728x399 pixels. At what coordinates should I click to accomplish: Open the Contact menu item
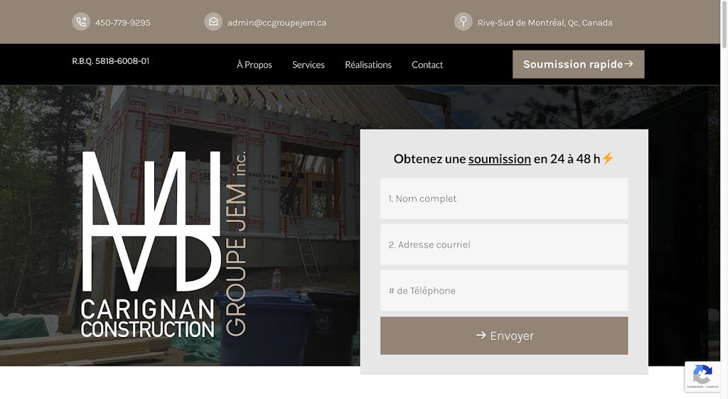[427, 65]
